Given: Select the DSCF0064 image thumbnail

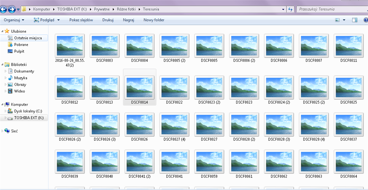Looking at the screenshot, I should [x=349, y=162].
